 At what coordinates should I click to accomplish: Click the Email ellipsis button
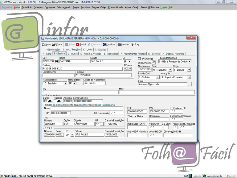[189, 85]
